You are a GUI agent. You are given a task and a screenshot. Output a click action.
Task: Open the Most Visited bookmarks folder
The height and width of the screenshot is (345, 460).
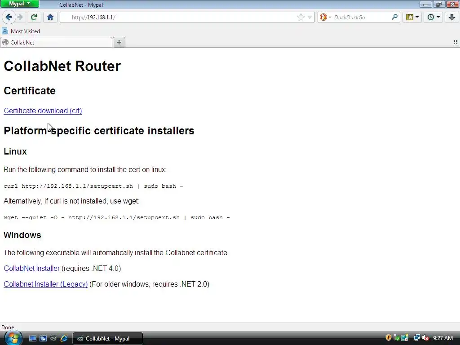[x=21, y=31]
